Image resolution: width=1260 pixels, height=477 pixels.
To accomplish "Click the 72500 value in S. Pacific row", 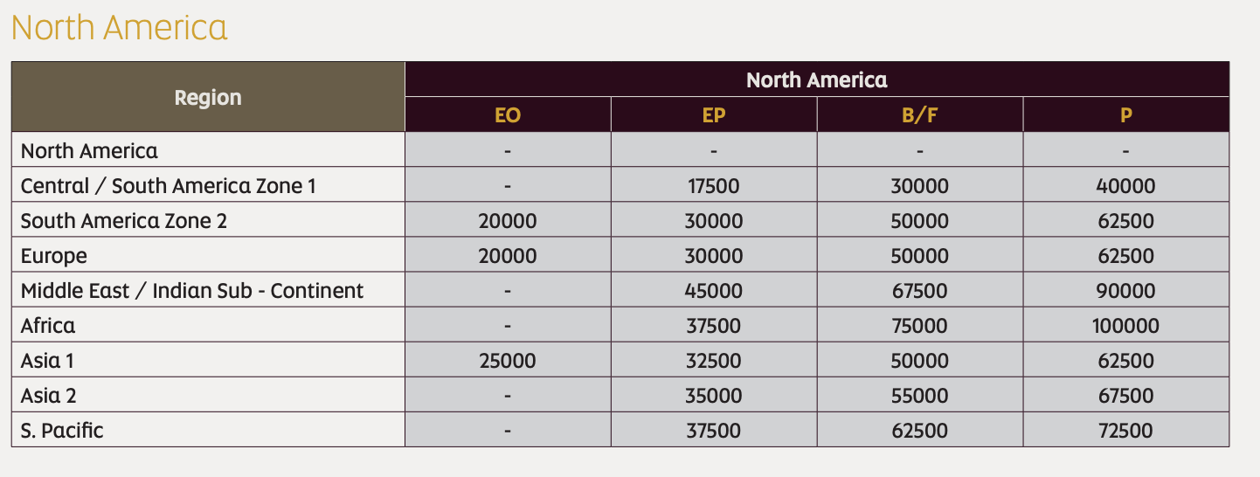I will (x=1125, y=431).
